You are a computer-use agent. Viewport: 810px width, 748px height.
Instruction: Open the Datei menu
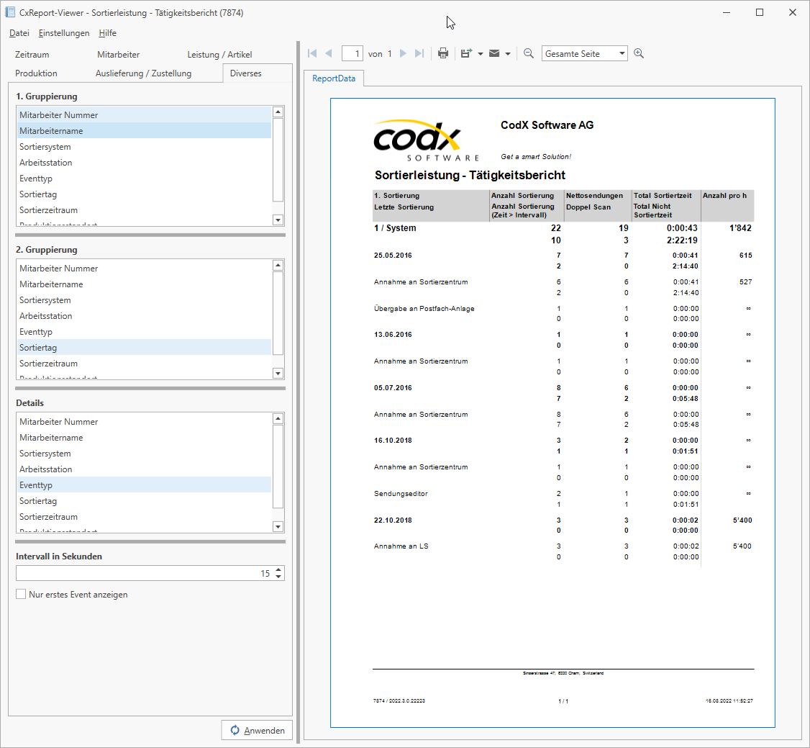pyautogui.click(x=19, y=33)
